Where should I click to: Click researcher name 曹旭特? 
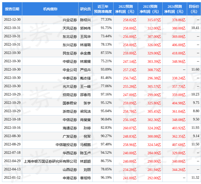[85, 178]
